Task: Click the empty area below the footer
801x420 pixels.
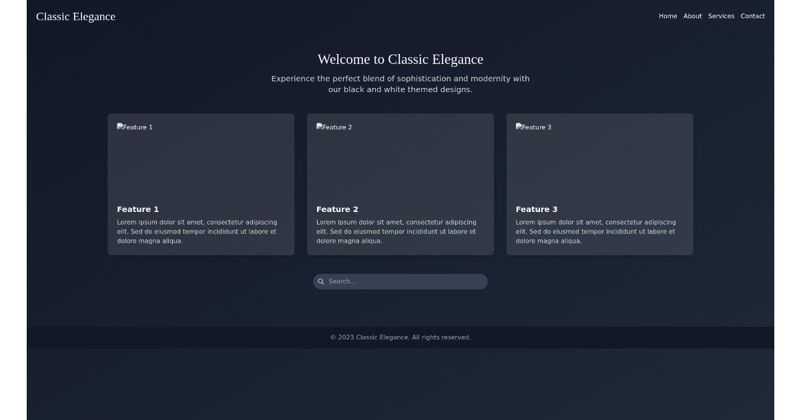Action: coord(400,385)
